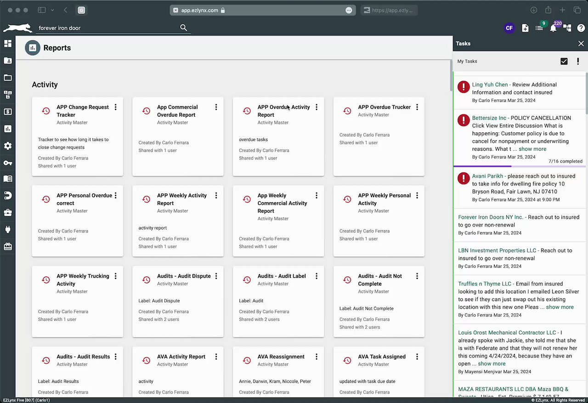The image size is (588, 403).
Task: Expand Louis Orost task with show more
Action: (492, 363)
